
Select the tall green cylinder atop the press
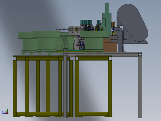pos(107,8)
